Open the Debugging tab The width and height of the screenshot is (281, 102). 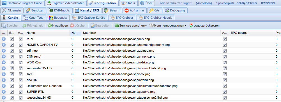tap(175, 10)
